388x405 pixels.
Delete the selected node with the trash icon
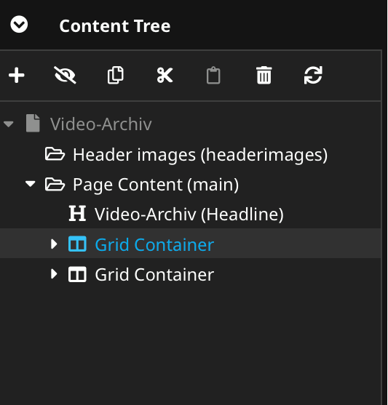pos(264,75)
